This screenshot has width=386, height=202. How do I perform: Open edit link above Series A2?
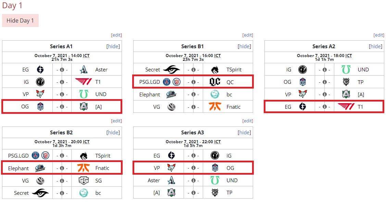coord(379,35)
